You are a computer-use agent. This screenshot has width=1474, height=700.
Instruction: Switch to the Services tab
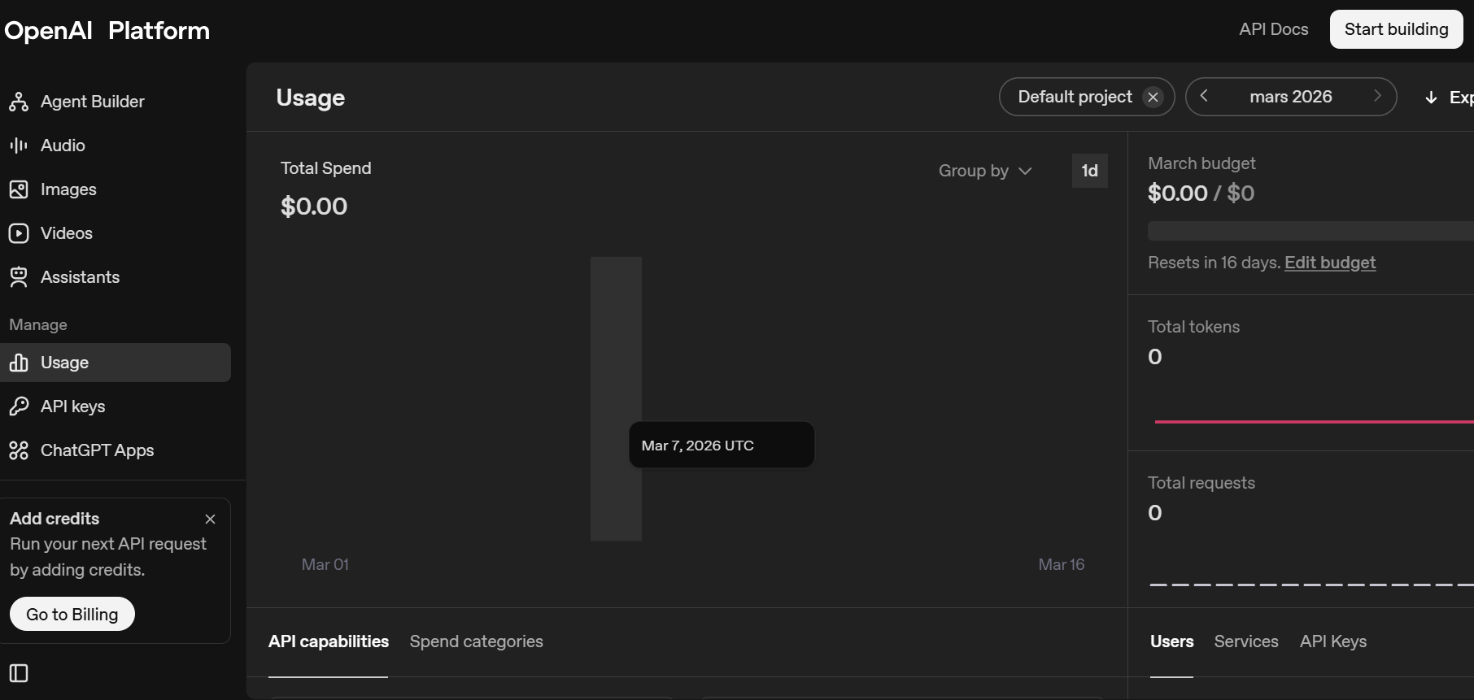click(x=1246, y=641)
